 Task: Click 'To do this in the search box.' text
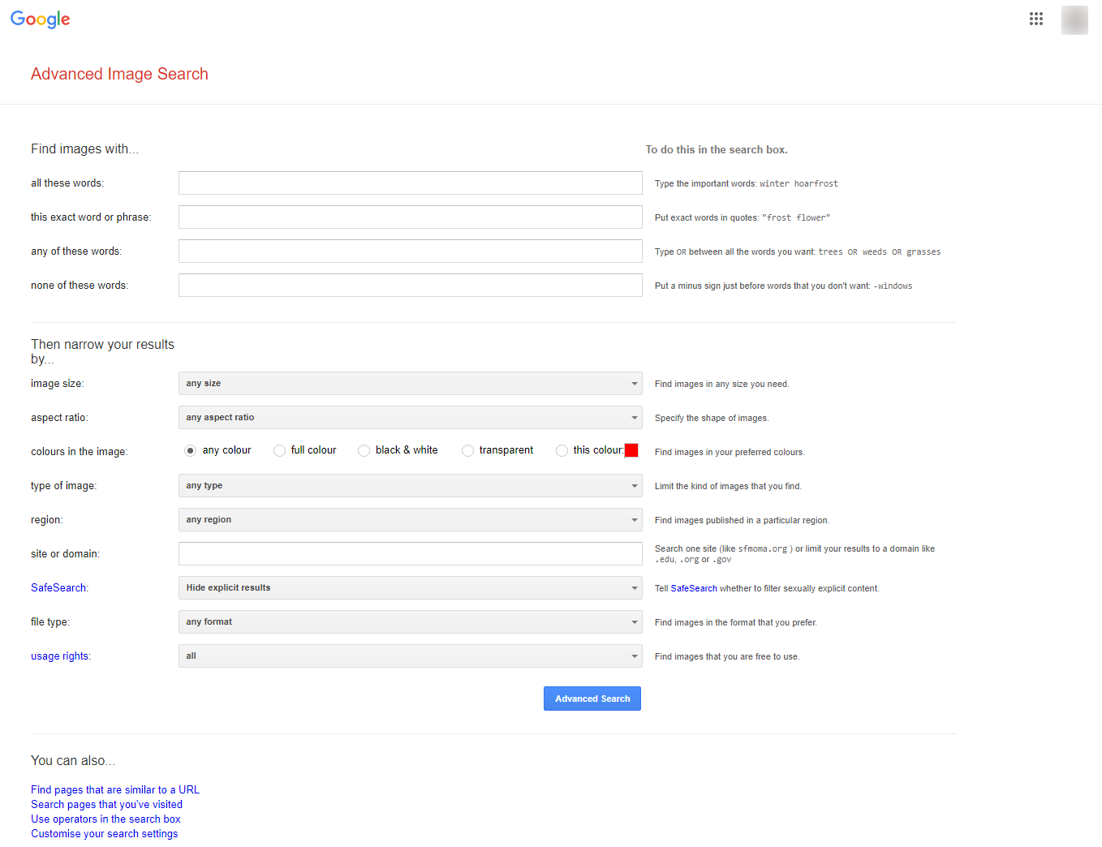717,150
